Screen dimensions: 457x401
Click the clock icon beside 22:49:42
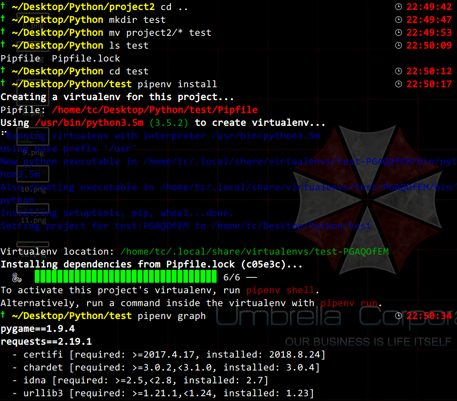pyautogui.click(x=398, y=7)
